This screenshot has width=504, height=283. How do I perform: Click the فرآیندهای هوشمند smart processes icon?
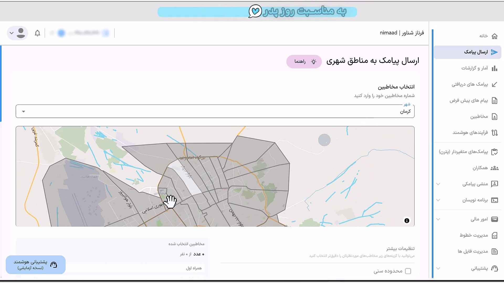click(x=494, y=133)
